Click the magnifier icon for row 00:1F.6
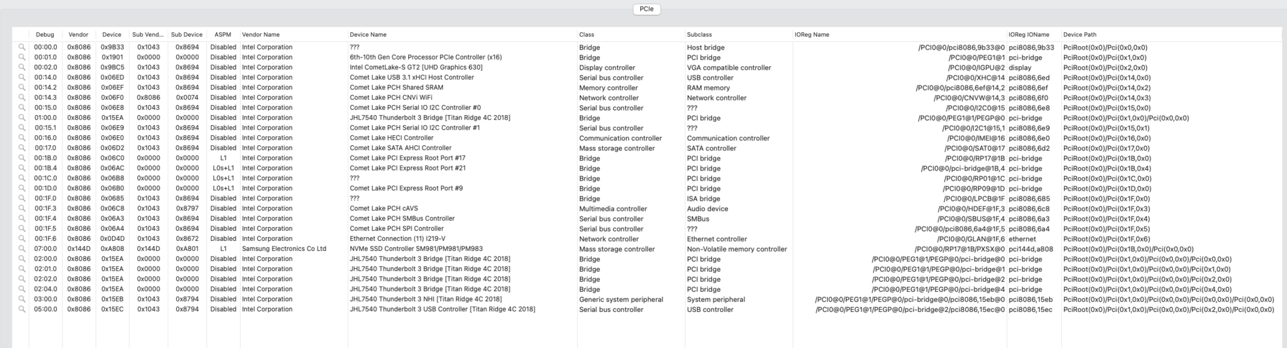1287x348 pixels. [x=22, y=238]
